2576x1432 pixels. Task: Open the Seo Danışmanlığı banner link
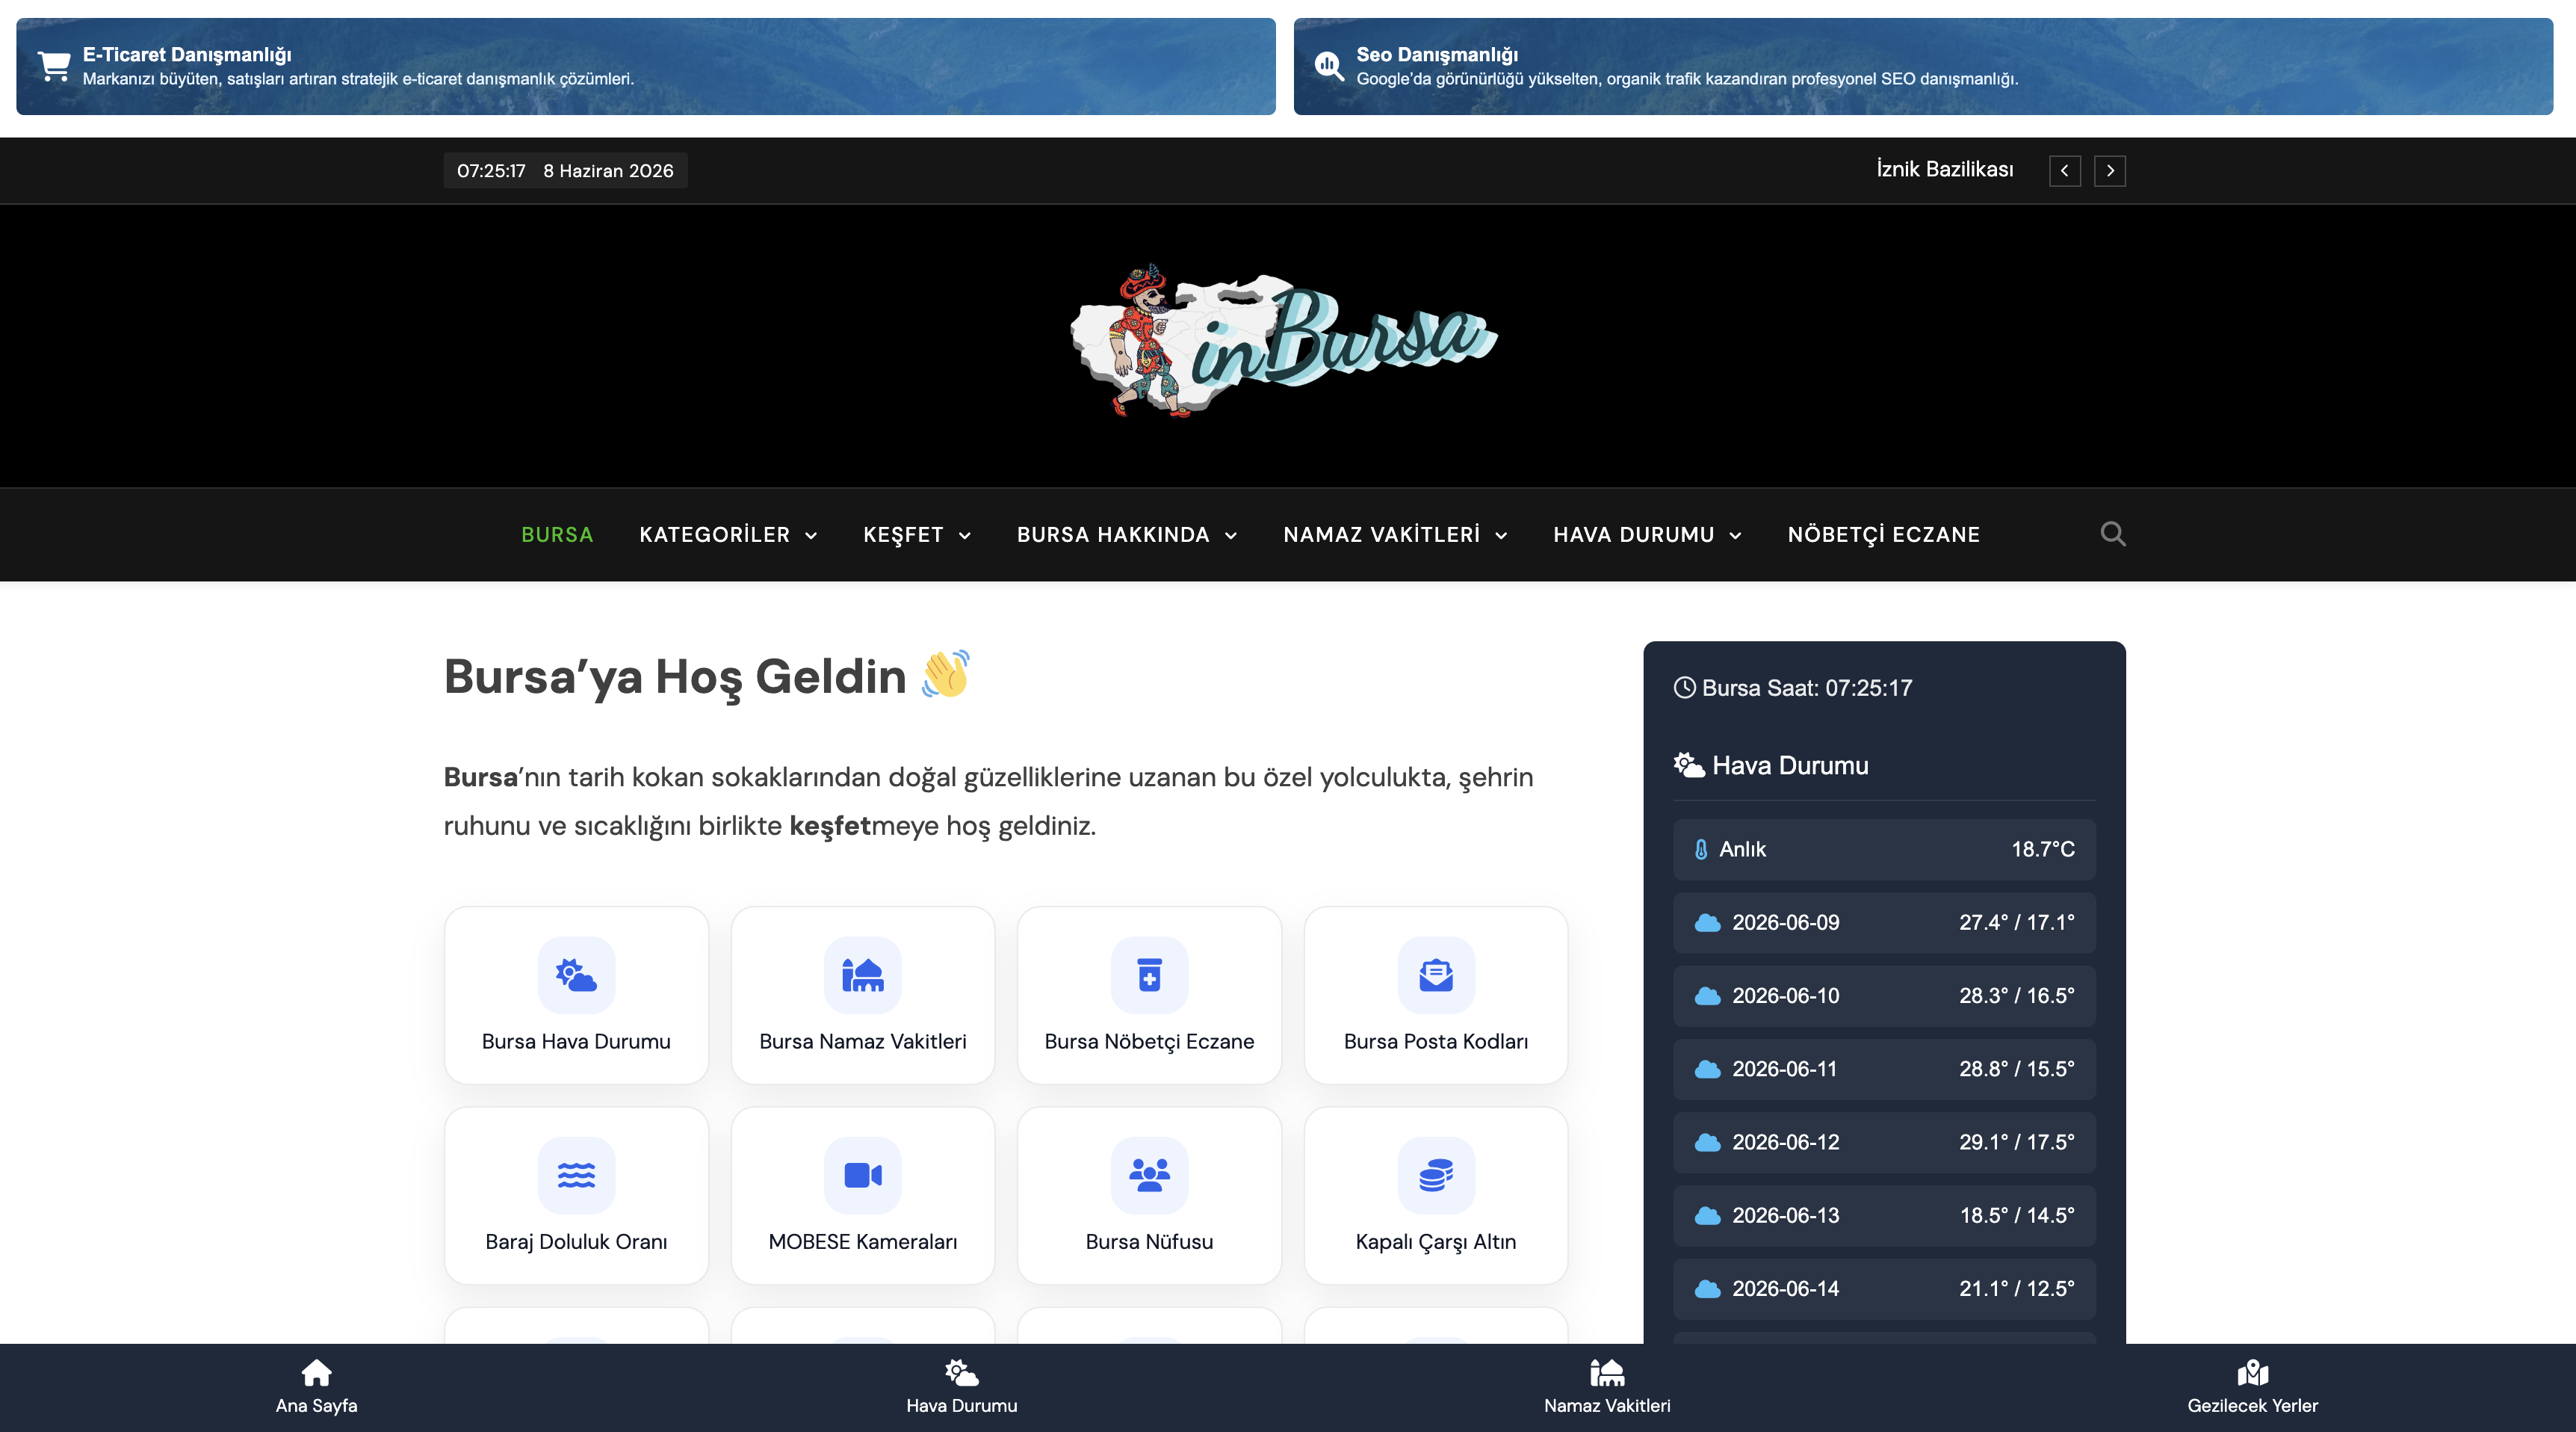[x=1922, y=66]
